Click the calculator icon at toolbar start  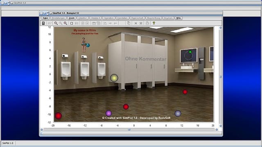click(x=43, y=23)
